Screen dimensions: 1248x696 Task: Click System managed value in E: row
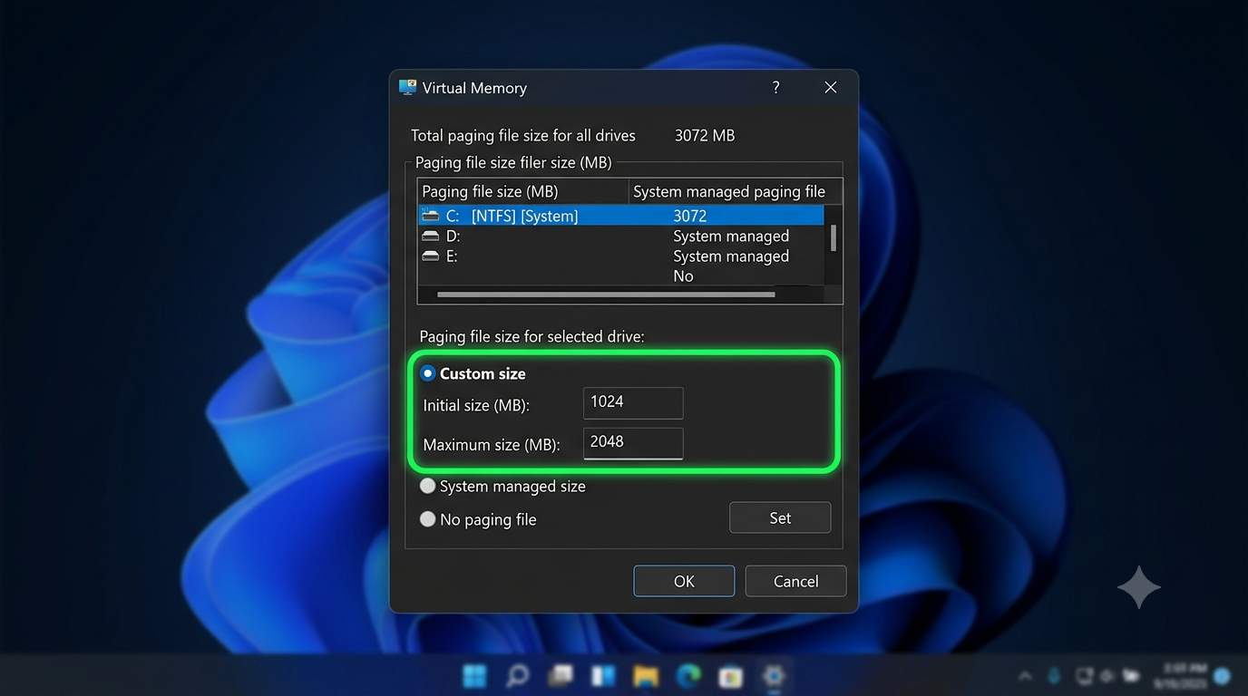click(731, 256)
